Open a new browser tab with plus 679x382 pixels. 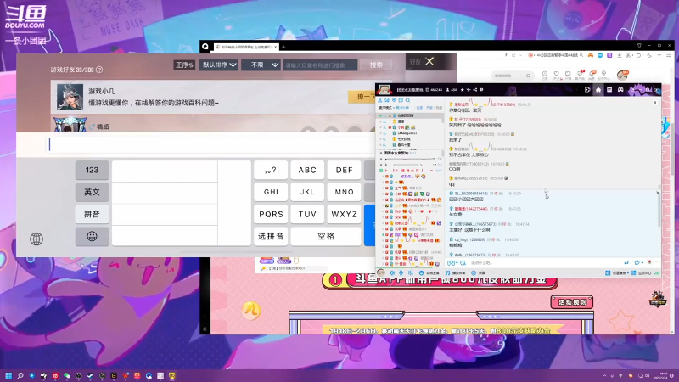coord(283,47)
